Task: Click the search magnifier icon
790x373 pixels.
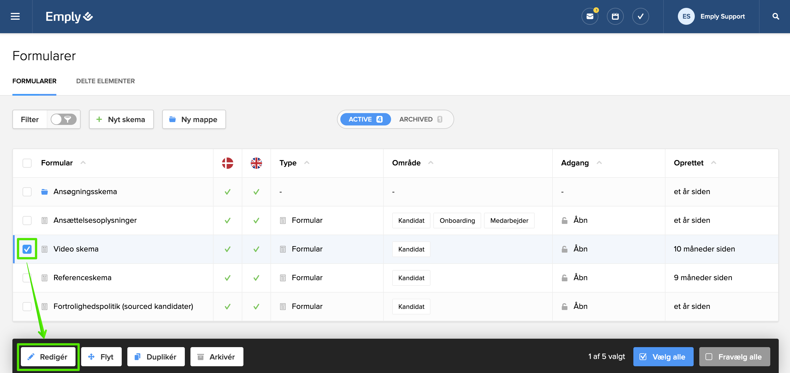Action: (x=776, y=17)
